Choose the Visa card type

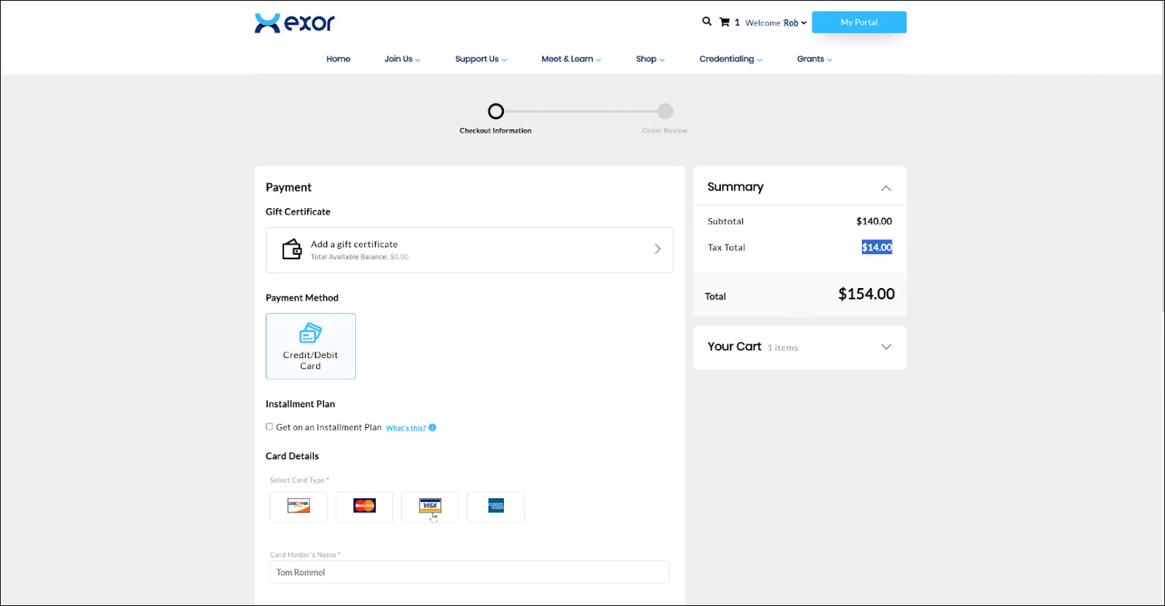point(430,506)
